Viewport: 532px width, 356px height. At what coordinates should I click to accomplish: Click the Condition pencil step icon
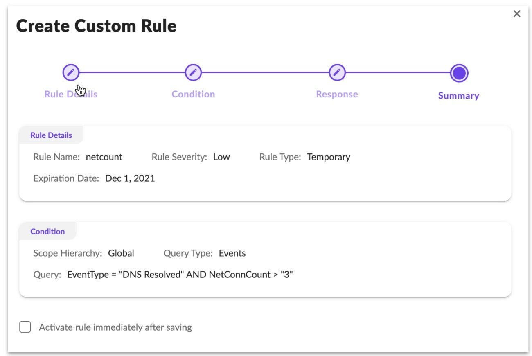coord(193,73)
